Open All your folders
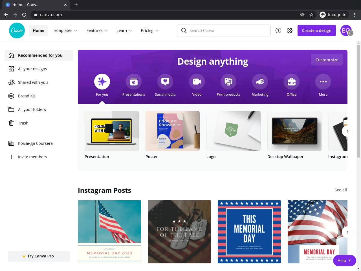361x271 pixels. pos(39,110)
